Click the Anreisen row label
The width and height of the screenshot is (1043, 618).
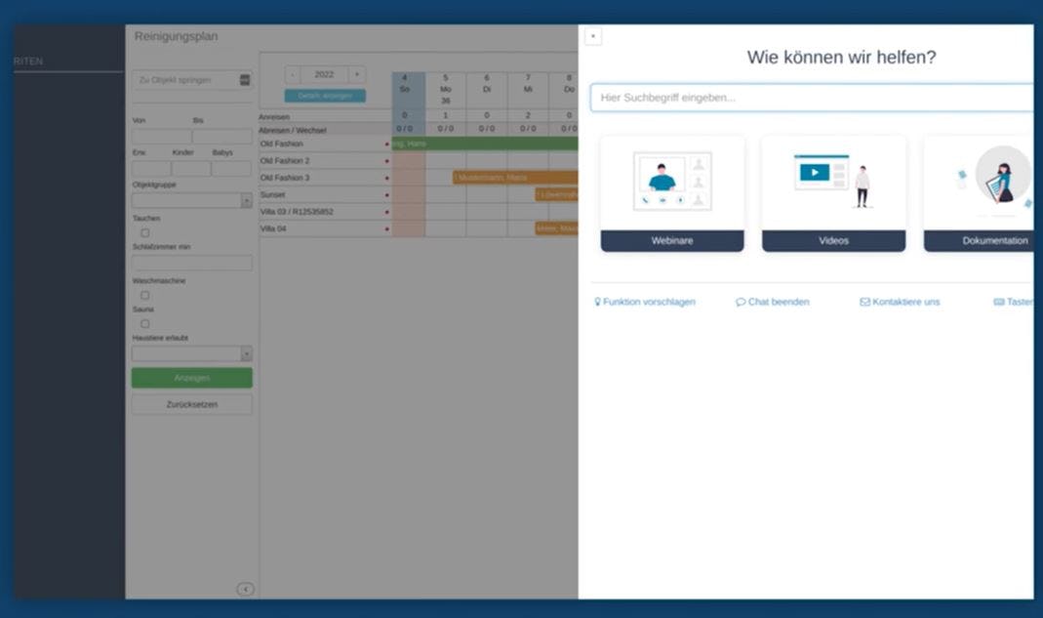click(x=274, y=116)
